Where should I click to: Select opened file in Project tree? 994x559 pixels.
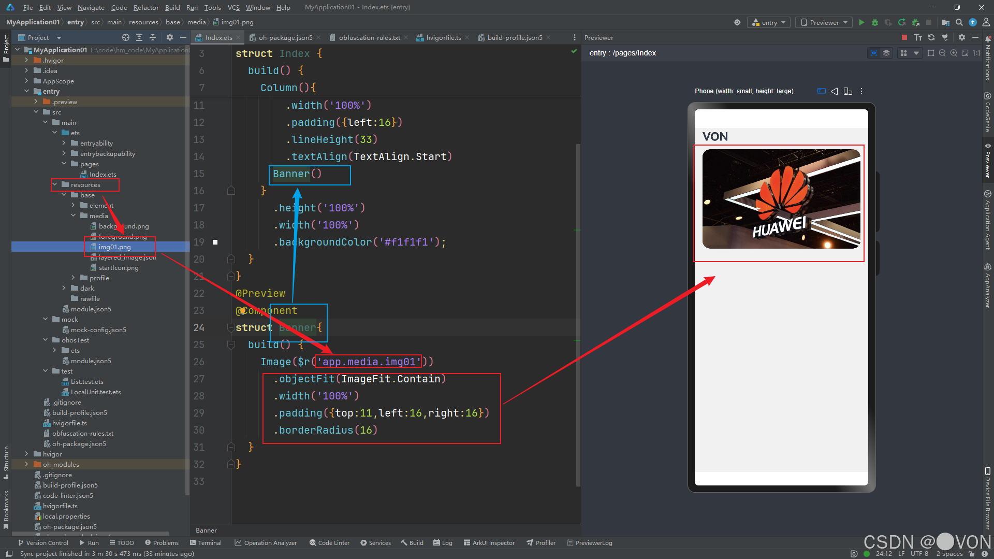(126, 37)
